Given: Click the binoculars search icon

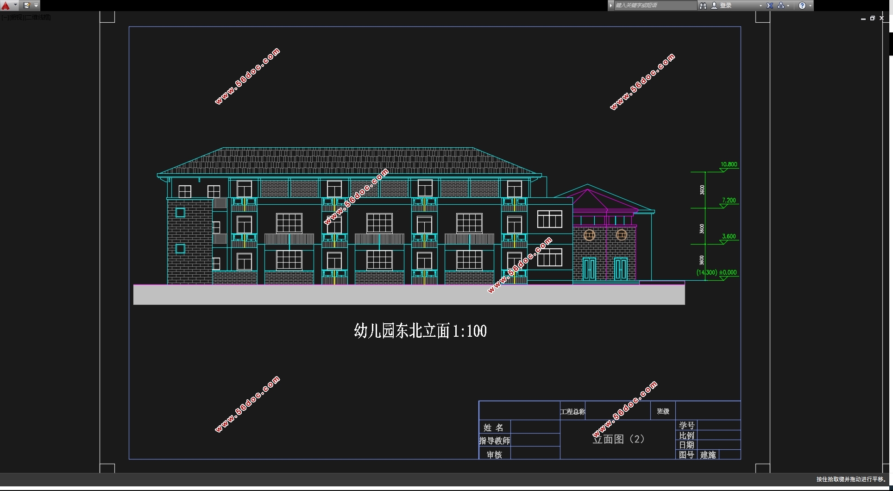Looking at the screenshot, I should click(703, 6).
